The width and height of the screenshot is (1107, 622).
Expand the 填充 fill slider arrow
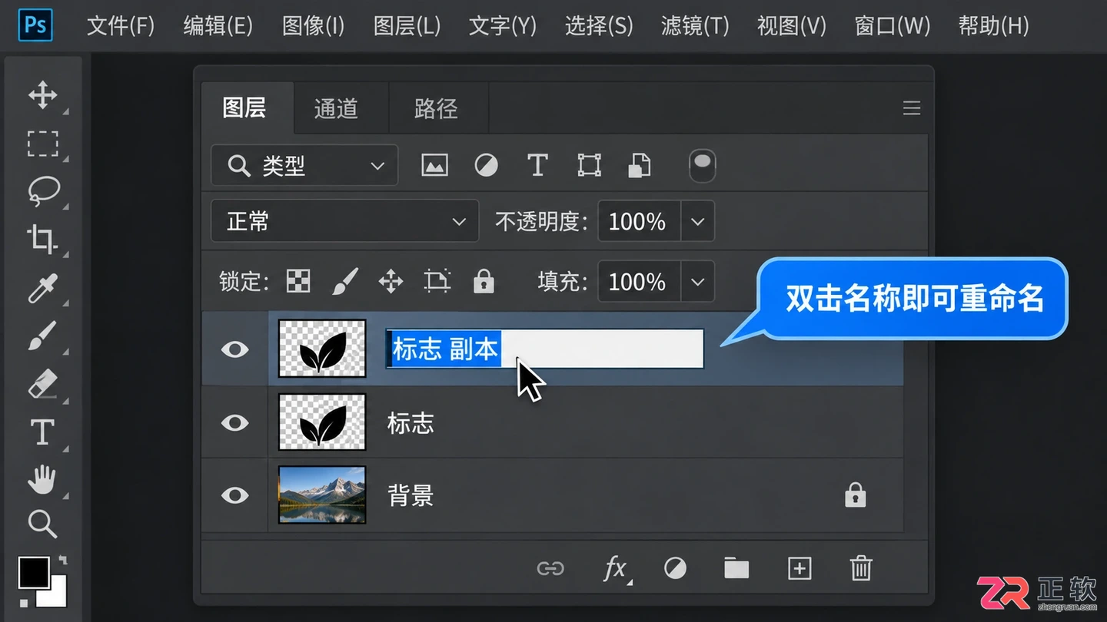pyautogui.click(x=697, y=281)
